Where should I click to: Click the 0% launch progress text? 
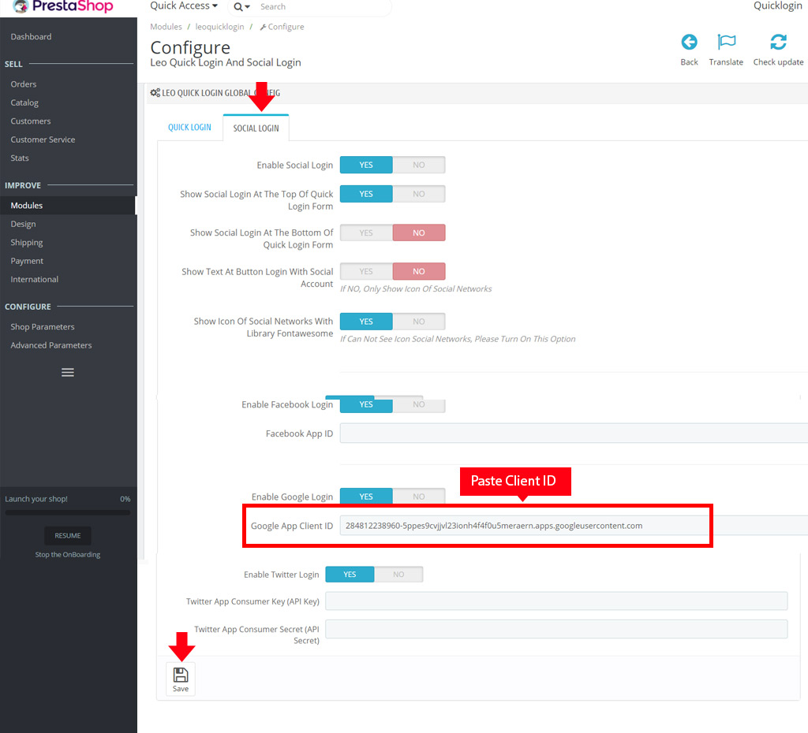pos(125,499)
